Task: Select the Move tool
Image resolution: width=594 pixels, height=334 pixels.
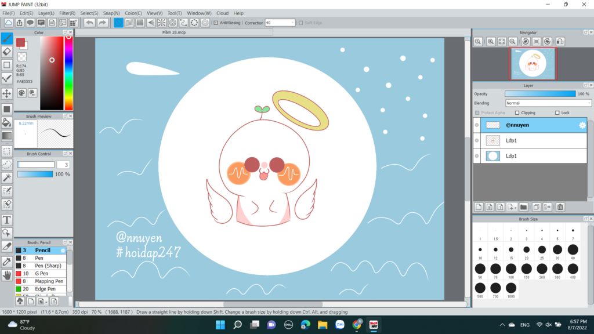Action: [7, 93]
